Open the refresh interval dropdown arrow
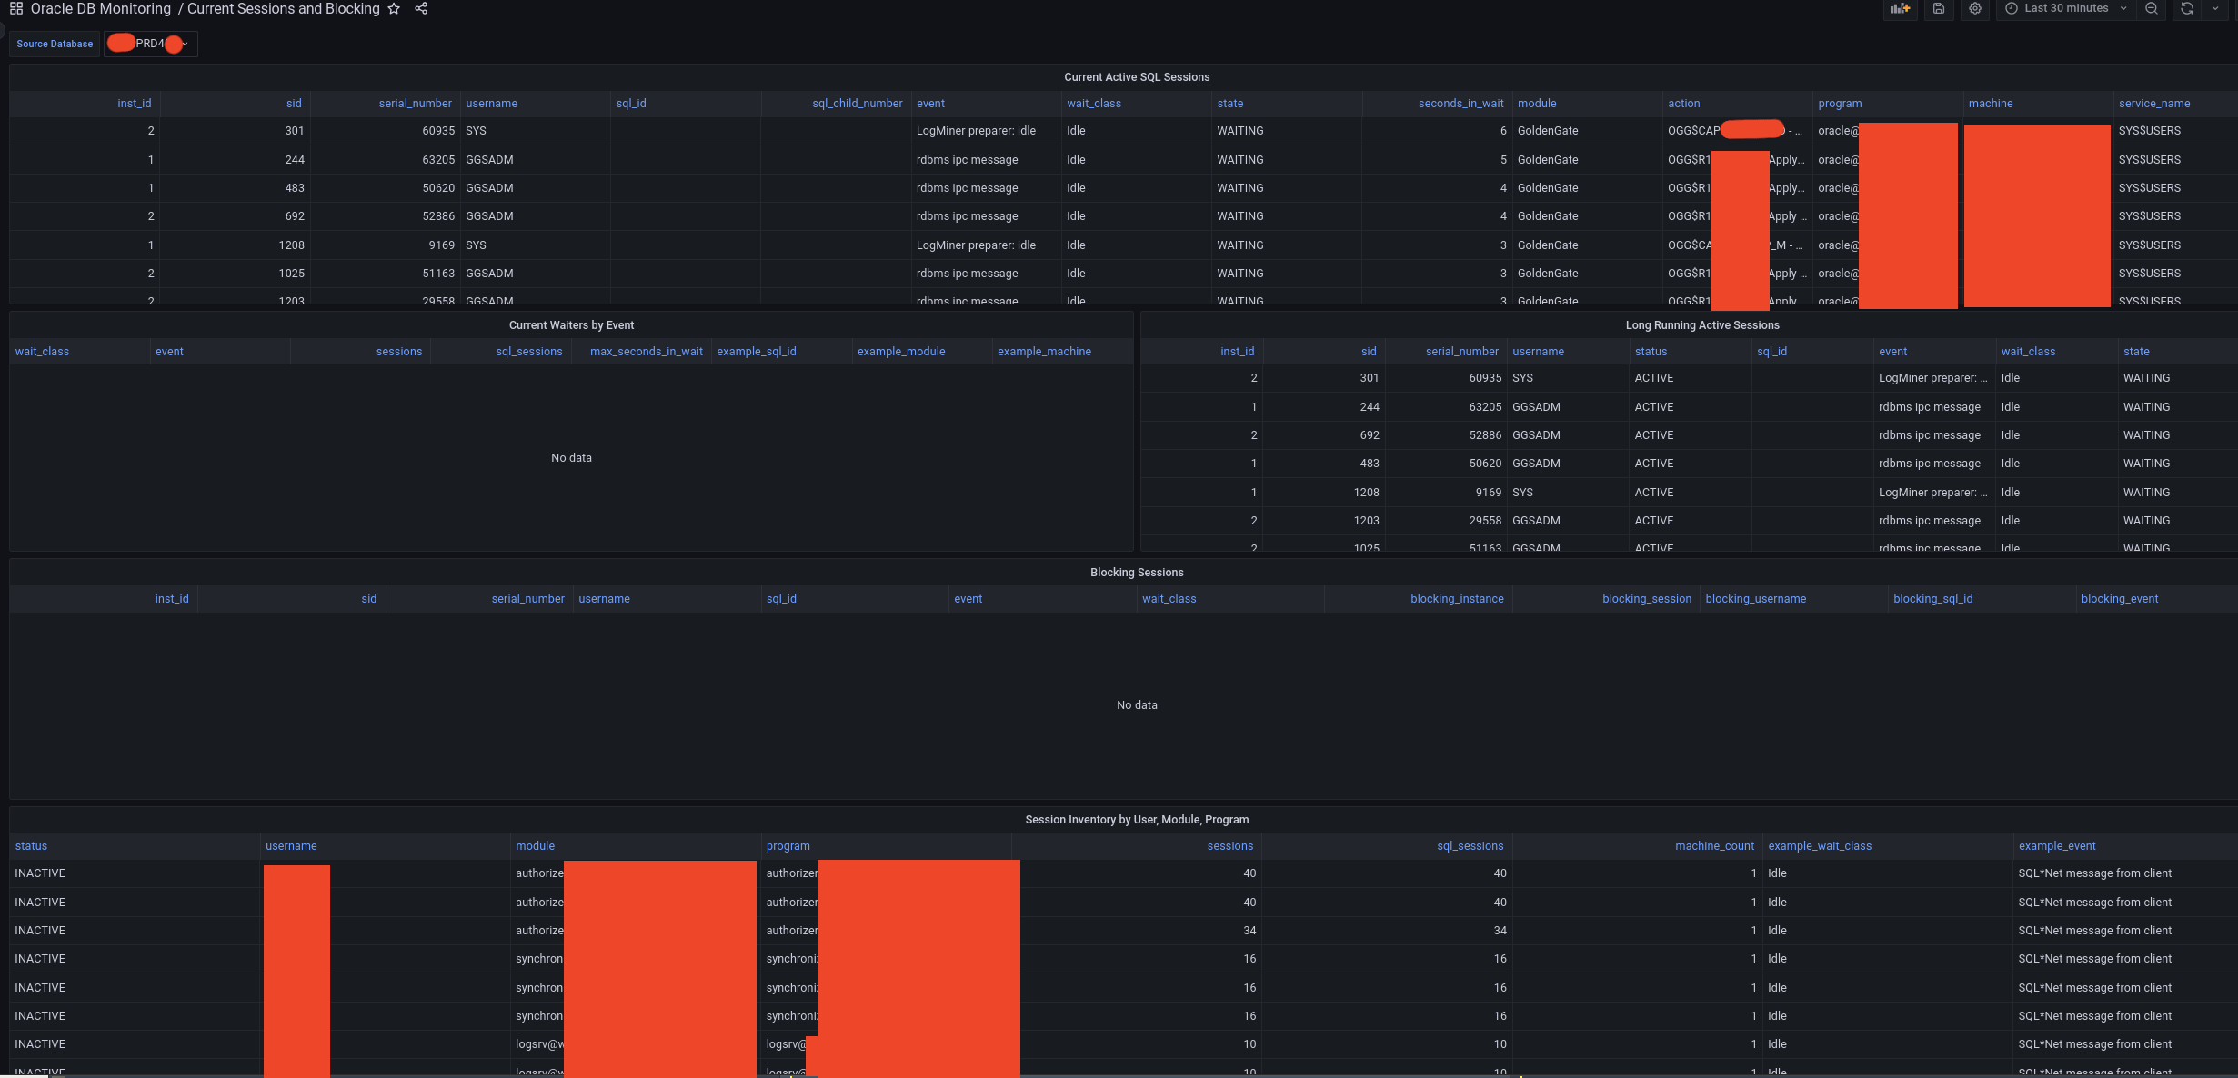 click(2215, 8)
